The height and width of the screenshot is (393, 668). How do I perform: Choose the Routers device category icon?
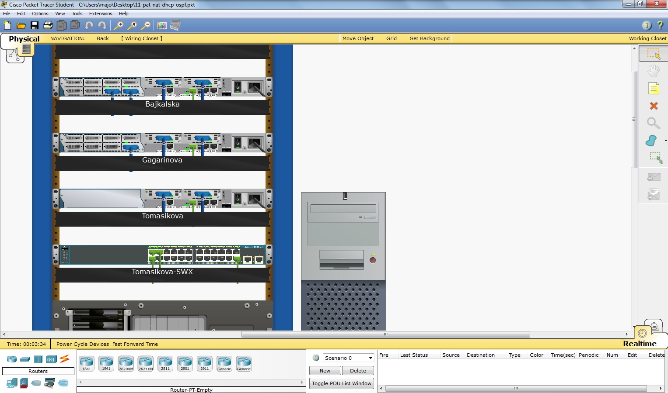[x=12, y=359]
